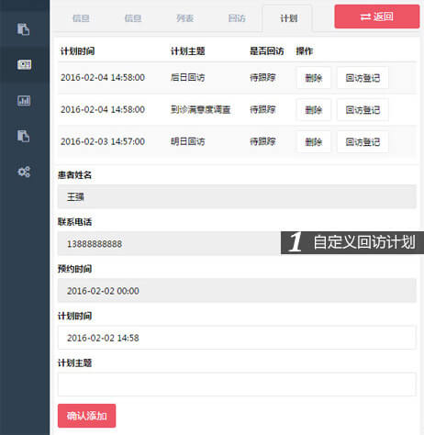The width and height of the screenshot is (424, 435).
Task: Click the 确认添加 confirm button
Action: pyautogui.click(x=86, y=416)
